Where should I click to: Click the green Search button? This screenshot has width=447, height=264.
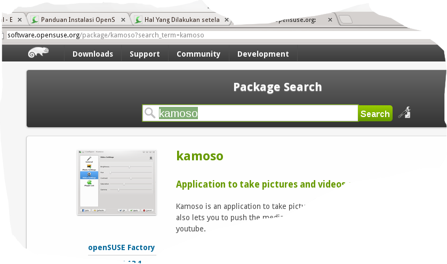375,113
